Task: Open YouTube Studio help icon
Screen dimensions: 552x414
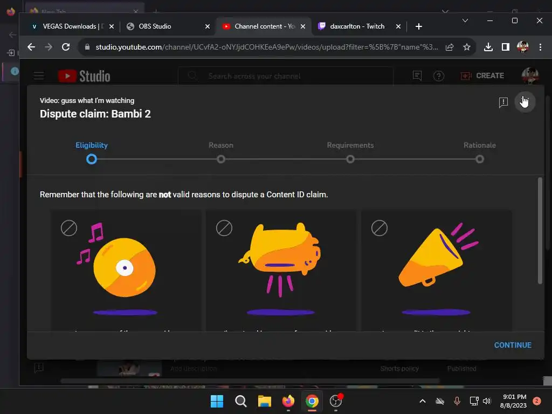Action: [439, 75]
